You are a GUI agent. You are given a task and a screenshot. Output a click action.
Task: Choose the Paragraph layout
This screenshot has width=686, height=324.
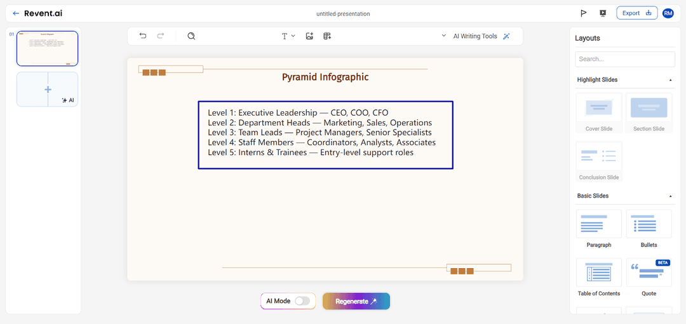coord(599,229)
